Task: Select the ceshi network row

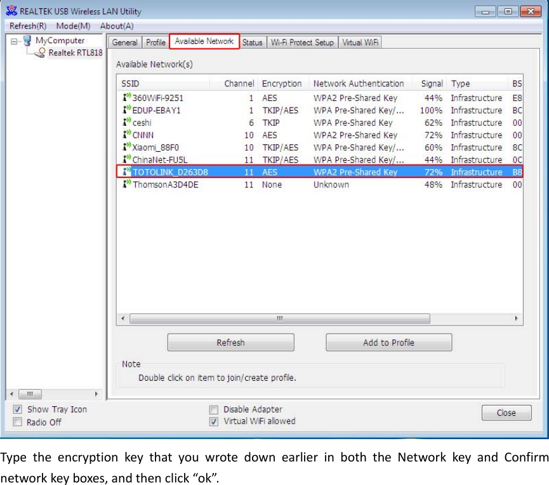Action: pyautogui.click(x=320, y=123)
